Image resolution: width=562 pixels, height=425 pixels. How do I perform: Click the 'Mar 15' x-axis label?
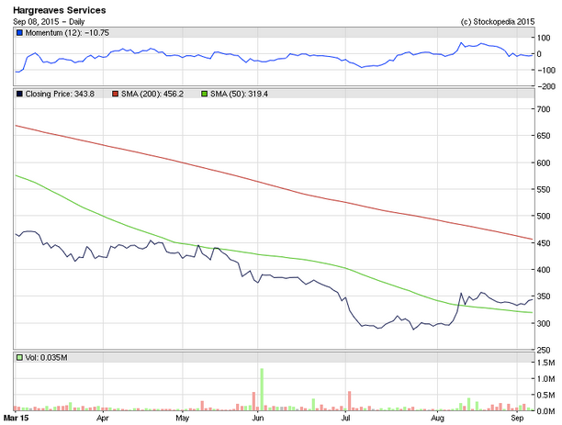[x=16, y=419]
